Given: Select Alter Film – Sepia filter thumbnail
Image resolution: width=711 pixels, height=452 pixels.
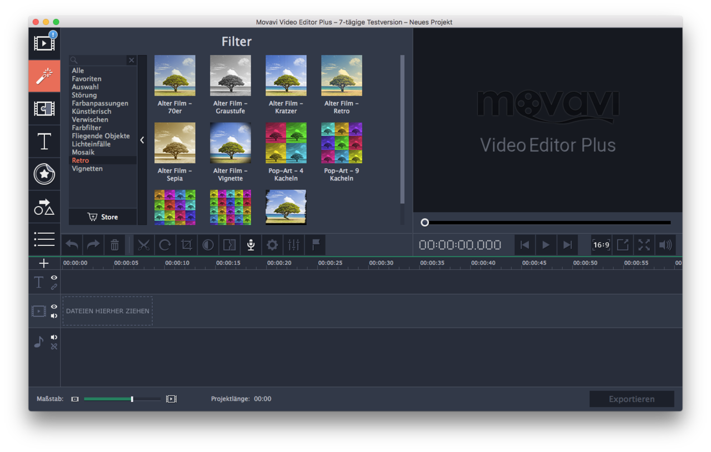Looking at the screenshot, I should coord(175,143).
